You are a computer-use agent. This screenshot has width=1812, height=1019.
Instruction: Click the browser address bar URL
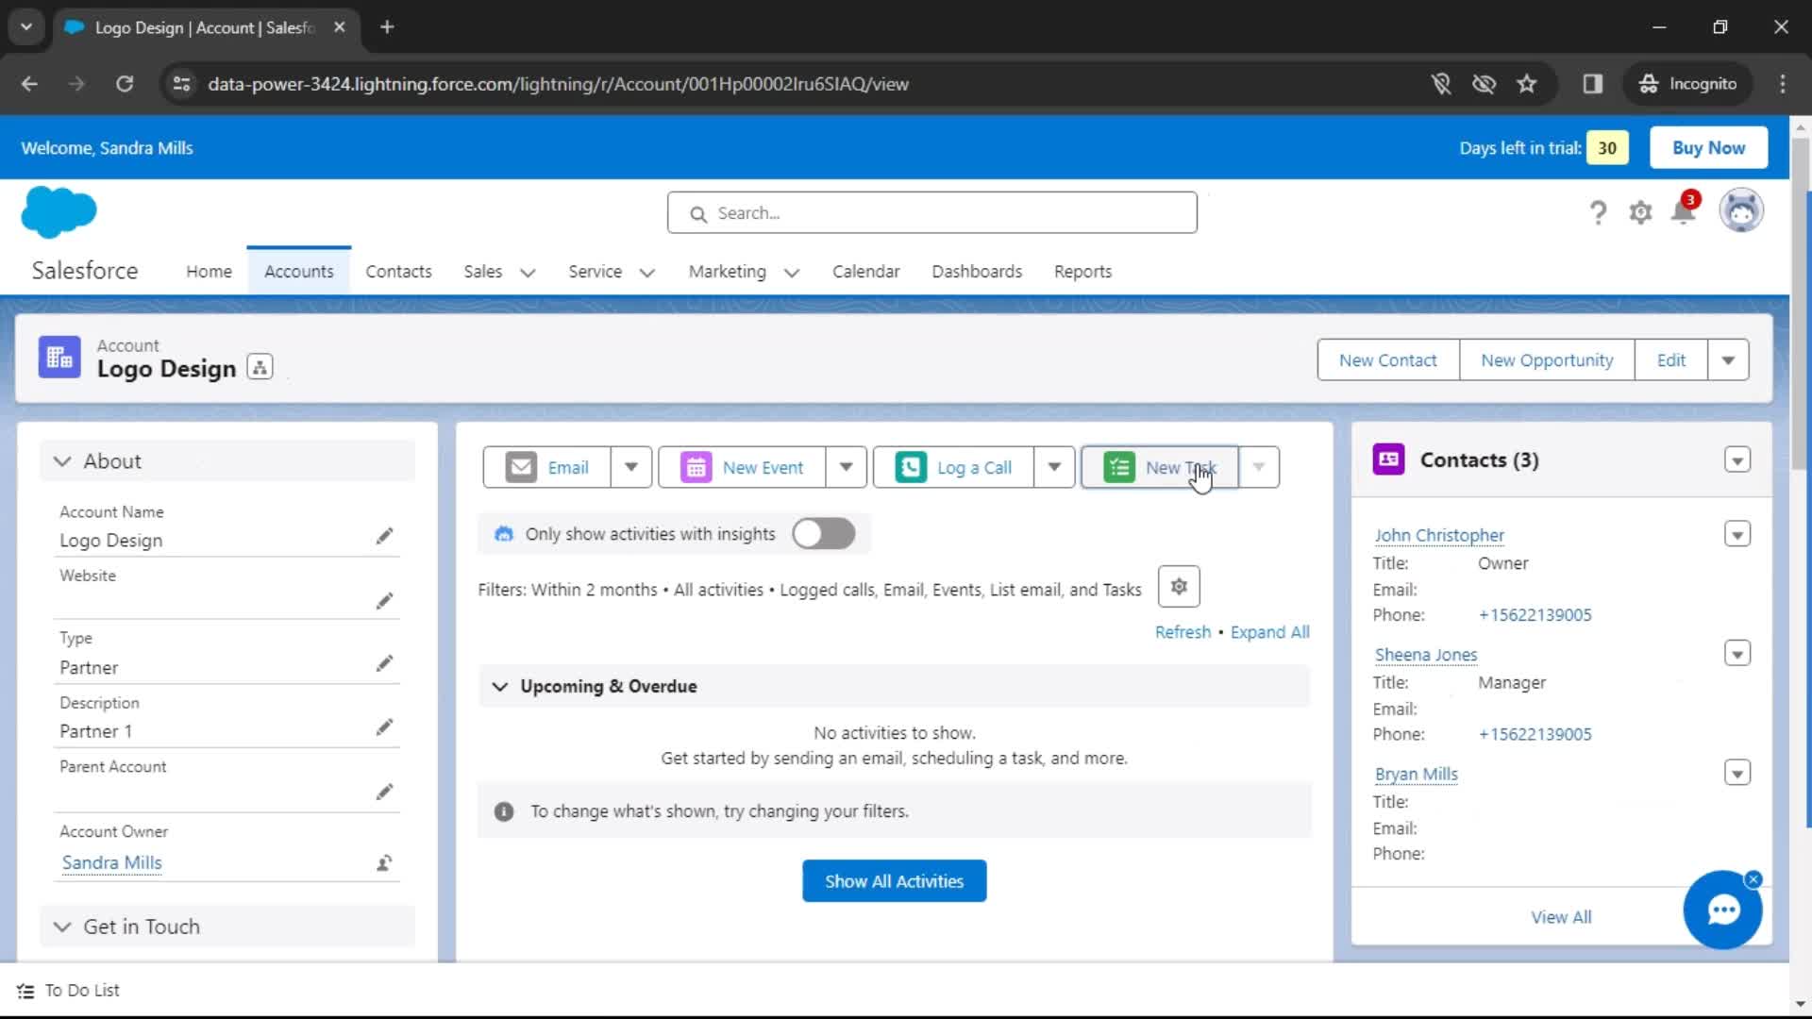[x=558, y=84]
